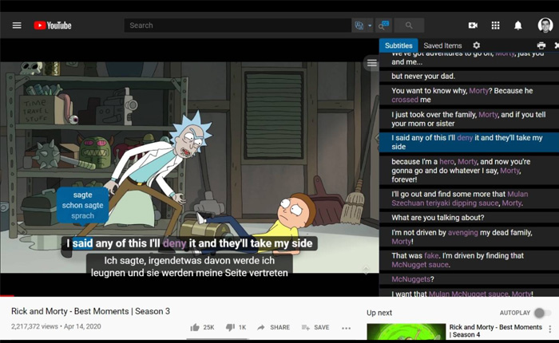The width and height of the screenshot is (559, 343).
Task: Open the YouTube hamburger guide menu
Action: [17, 26]
